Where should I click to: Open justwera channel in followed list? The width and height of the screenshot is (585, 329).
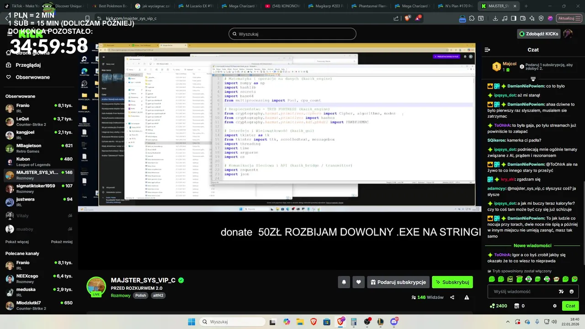pos(39,202)
